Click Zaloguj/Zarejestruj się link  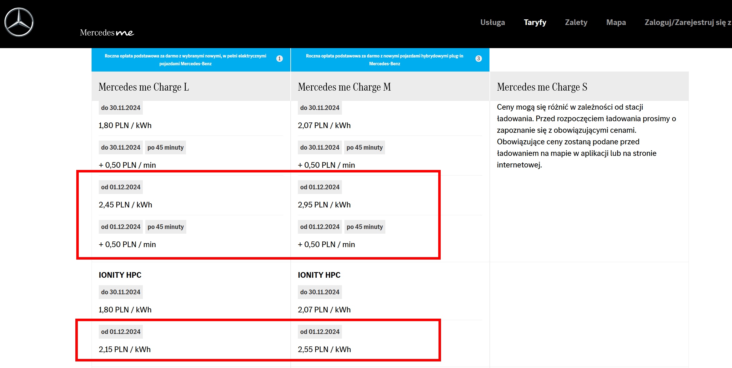688,22
